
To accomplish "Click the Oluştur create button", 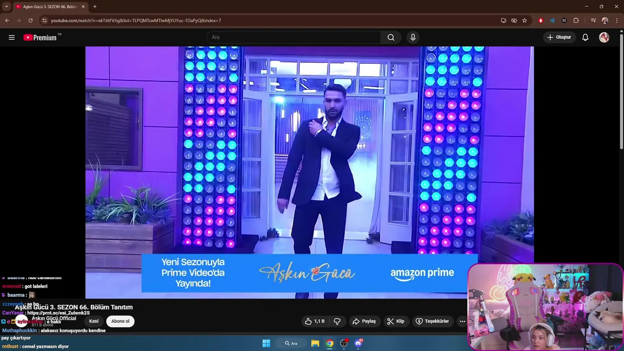I will click(x=559, y=38).
